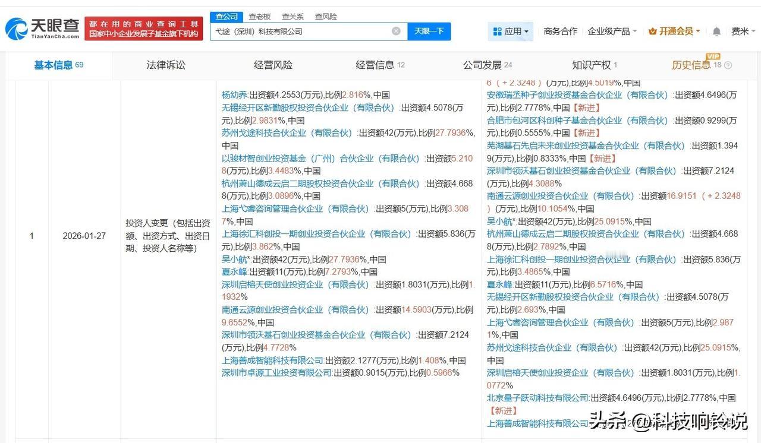This screenshot has height=443, width=761.
Task: Select the 查风险 search tab
Action: 325,16
